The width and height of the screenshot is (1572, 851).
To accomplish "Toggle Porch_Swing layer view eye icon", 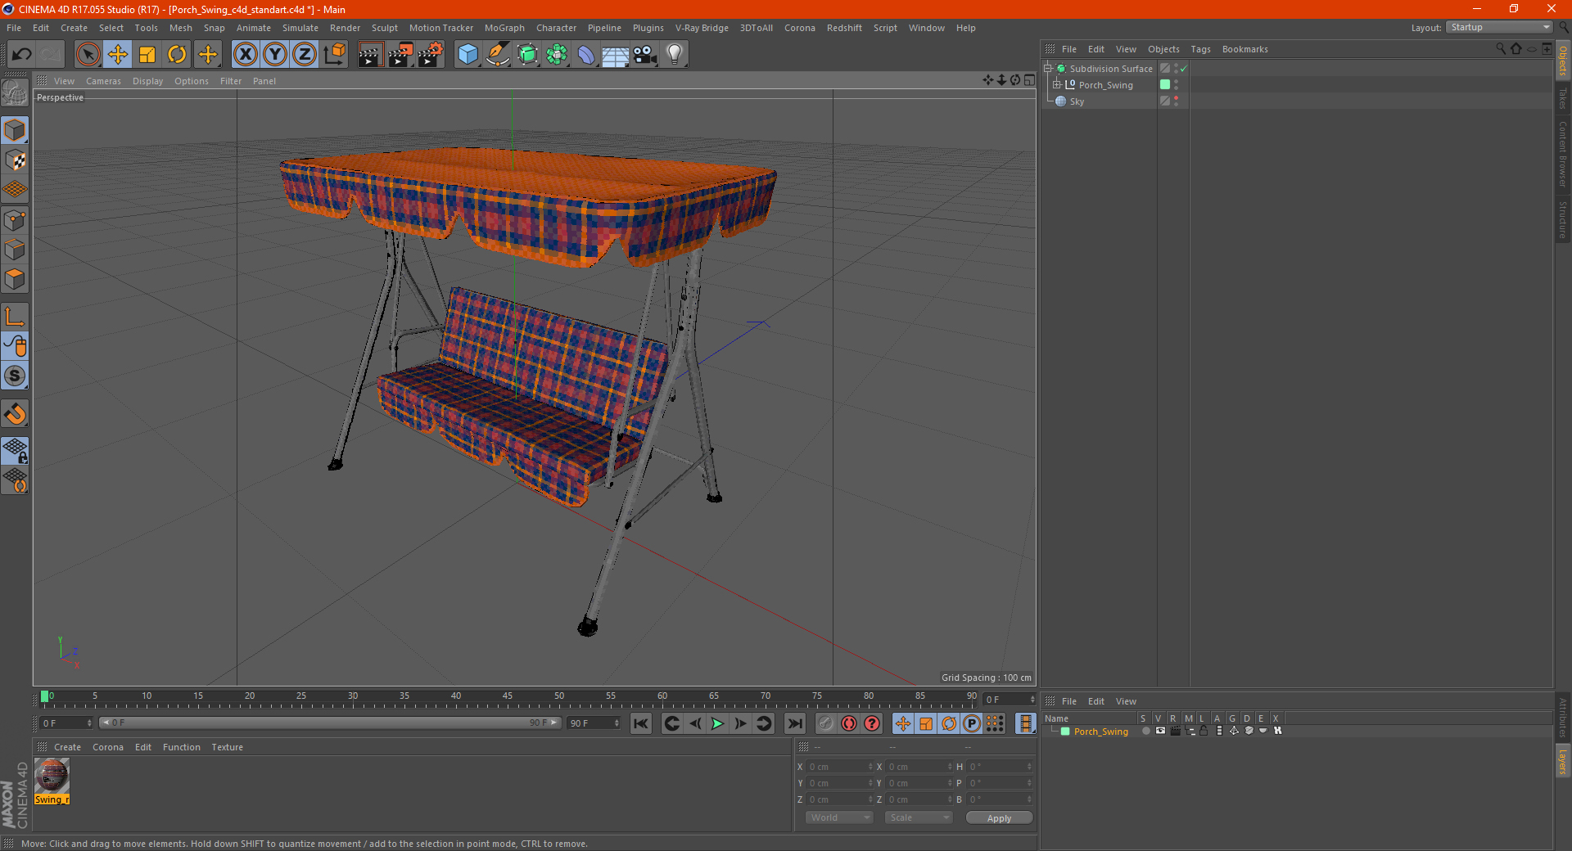I will (1160, 731).
